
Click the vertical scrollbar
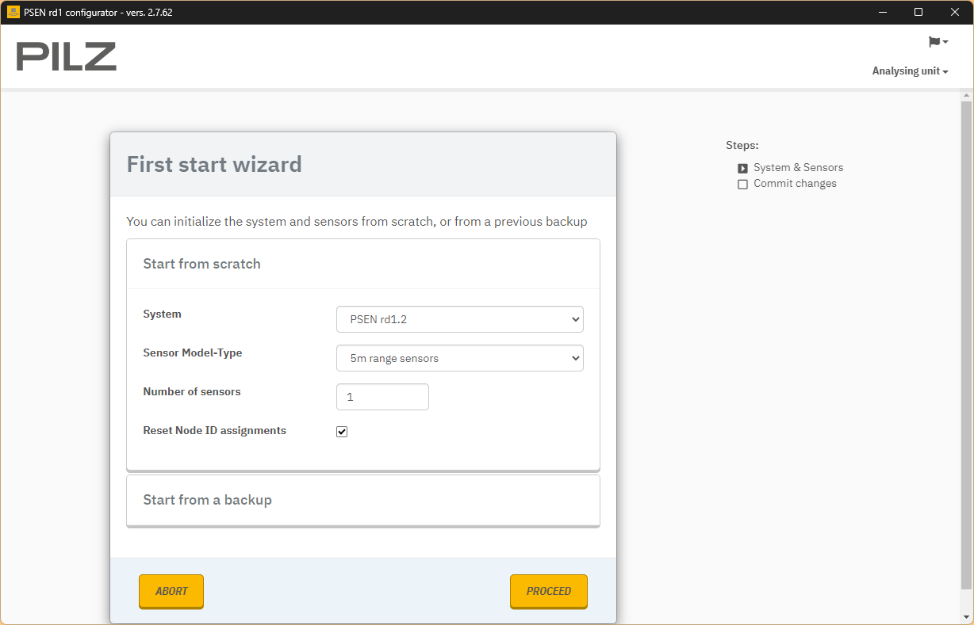coord(966,345)
